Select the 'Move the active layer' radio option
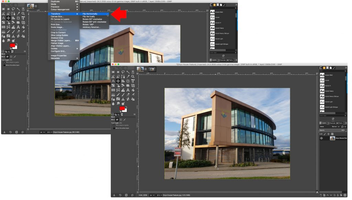This screenshot has width=352, height=200. (114, 128)
